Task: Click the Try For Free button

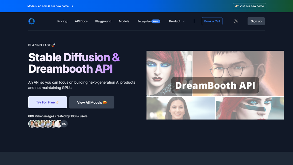Action: coord(47,102)
